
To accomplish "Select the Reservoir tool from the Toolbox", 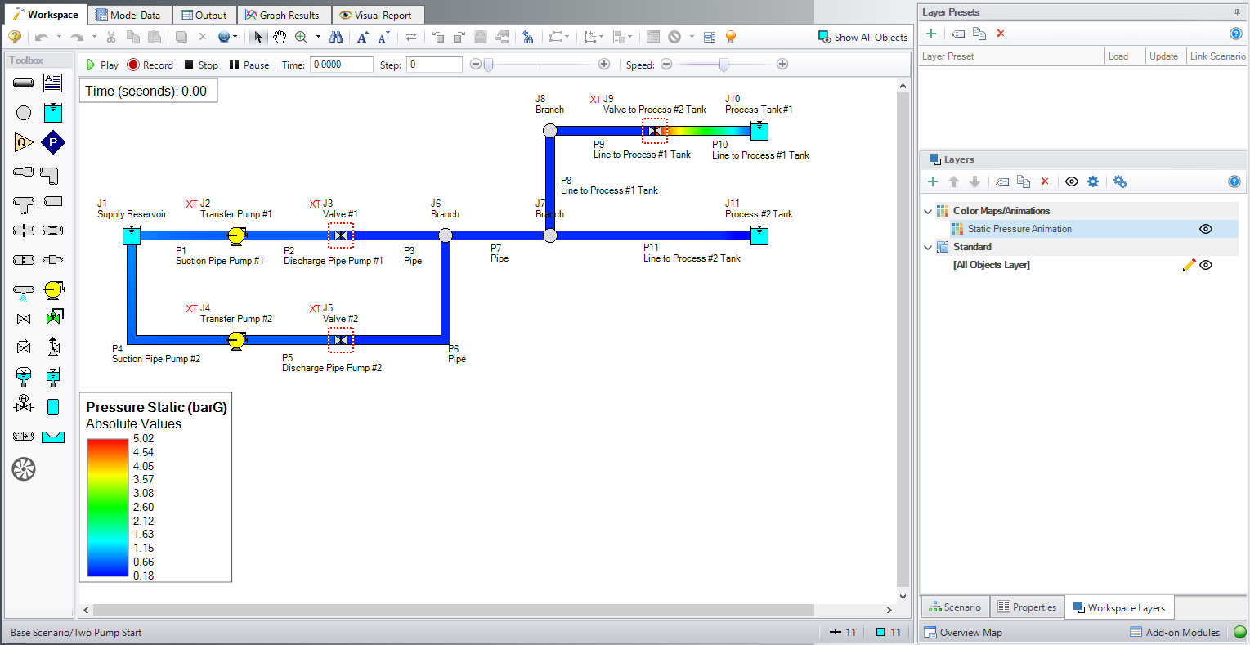I will click(x=52, y=114).
